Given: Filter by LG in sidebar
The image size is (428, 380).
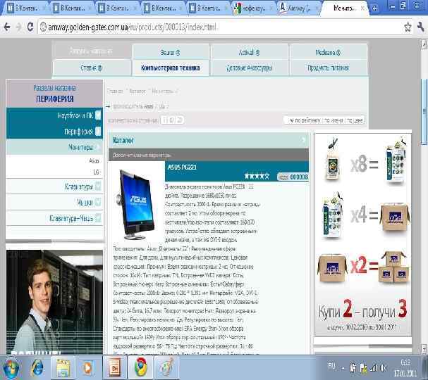Looking at the screenshot, I should pyautogui.click(x=96, y=172).
